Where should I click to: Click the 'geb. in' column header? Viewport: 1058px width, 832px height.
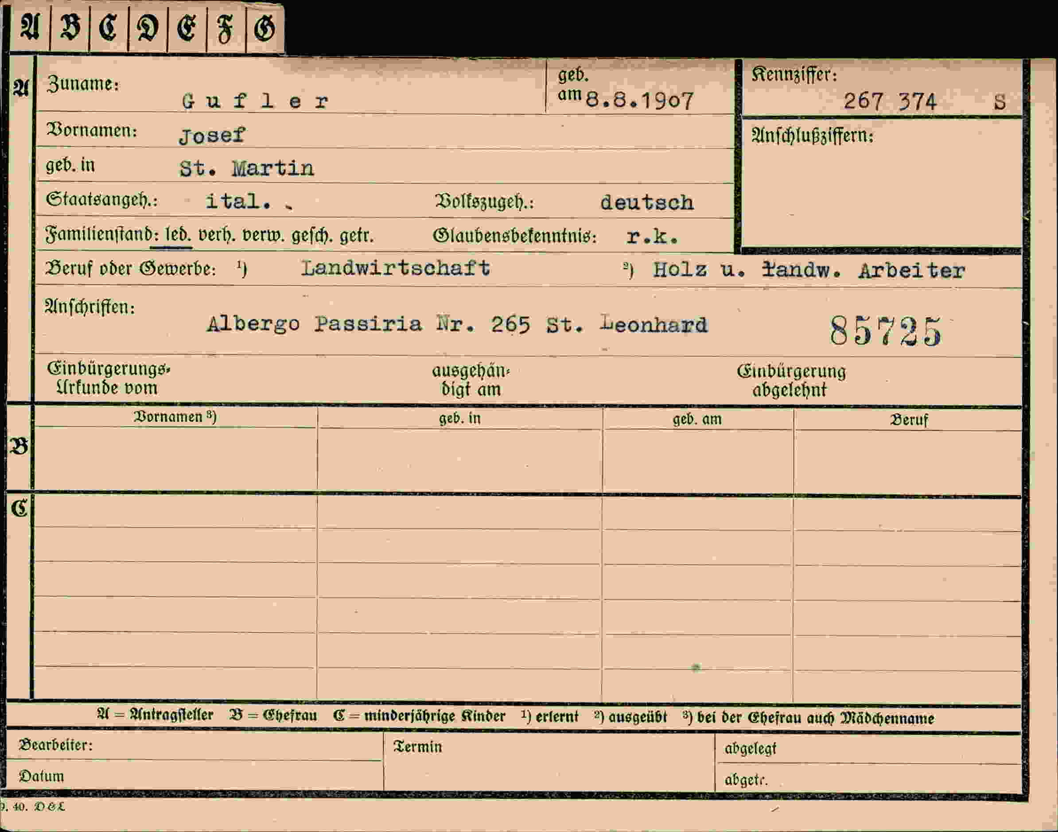[x=460, y=418]
